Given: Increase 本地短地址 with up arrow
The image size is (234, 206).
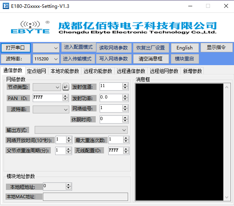Looking at the screenshot, I should tap(69, 185).
